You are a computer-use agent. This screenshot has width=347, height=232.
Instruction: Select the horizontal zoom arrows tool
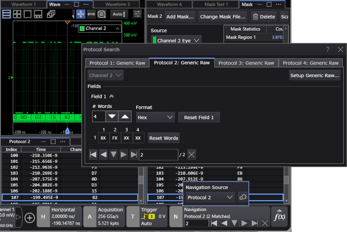(x=91, y=14)
